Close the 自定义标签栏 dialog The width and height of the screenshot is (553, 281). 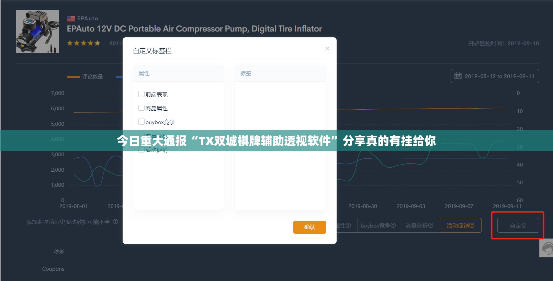[327, 49]
